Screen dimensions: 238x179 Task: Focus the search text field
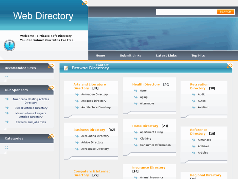[x=187, y=12]
